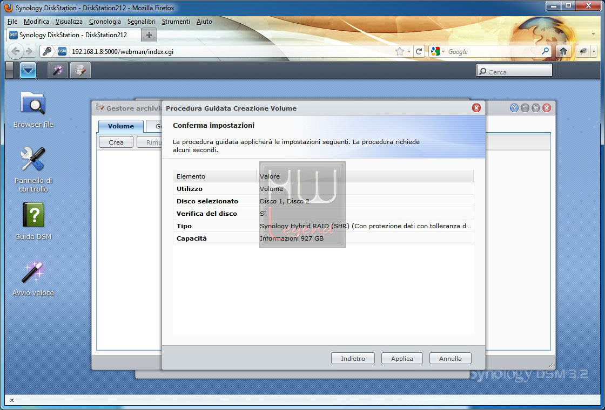Close the Procedura Guidata wizard dialog

pyautogui.click(x=476, y=108)
